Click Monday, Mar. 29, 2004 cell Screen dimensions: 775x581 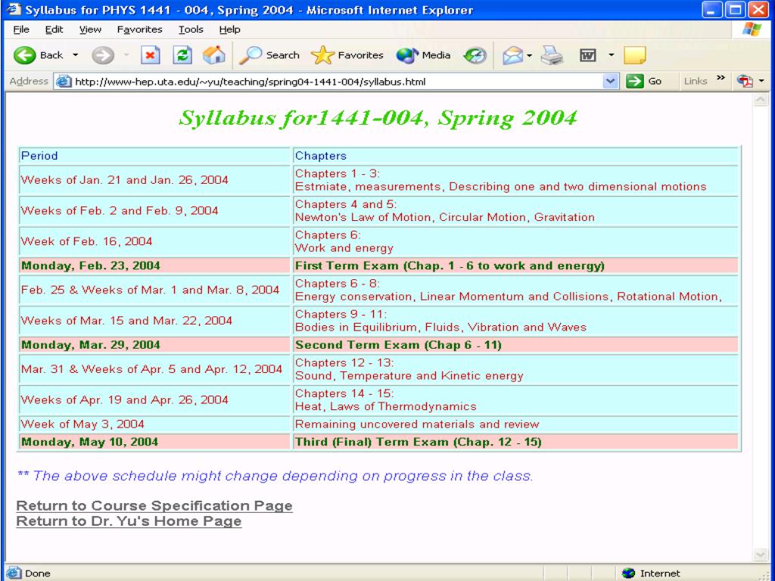154,344
